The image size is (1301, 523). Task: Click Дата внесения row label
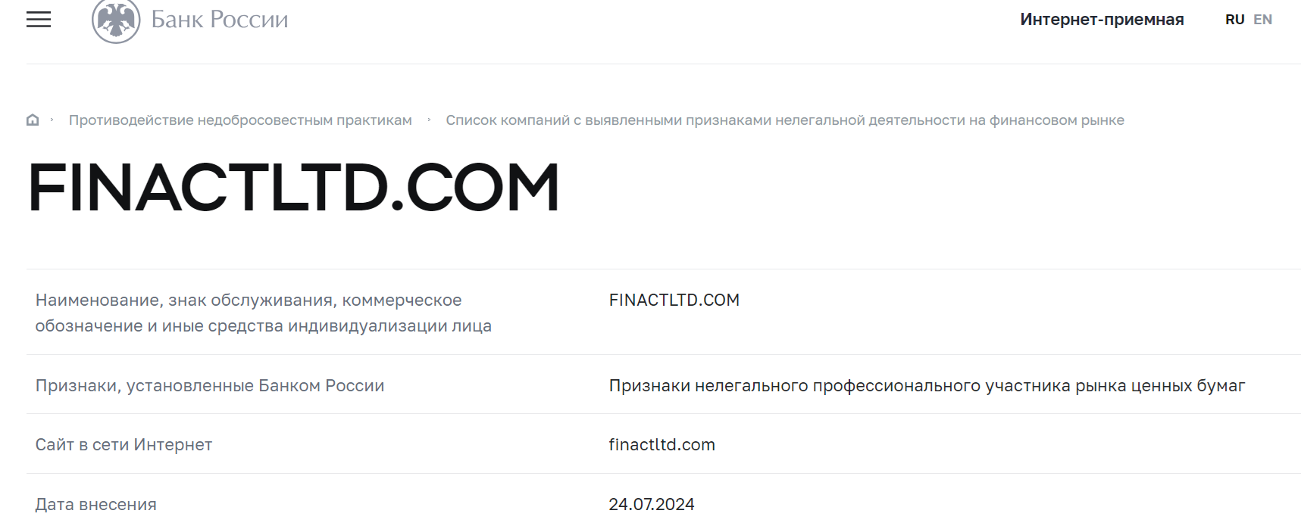click(x=96, y=504)
